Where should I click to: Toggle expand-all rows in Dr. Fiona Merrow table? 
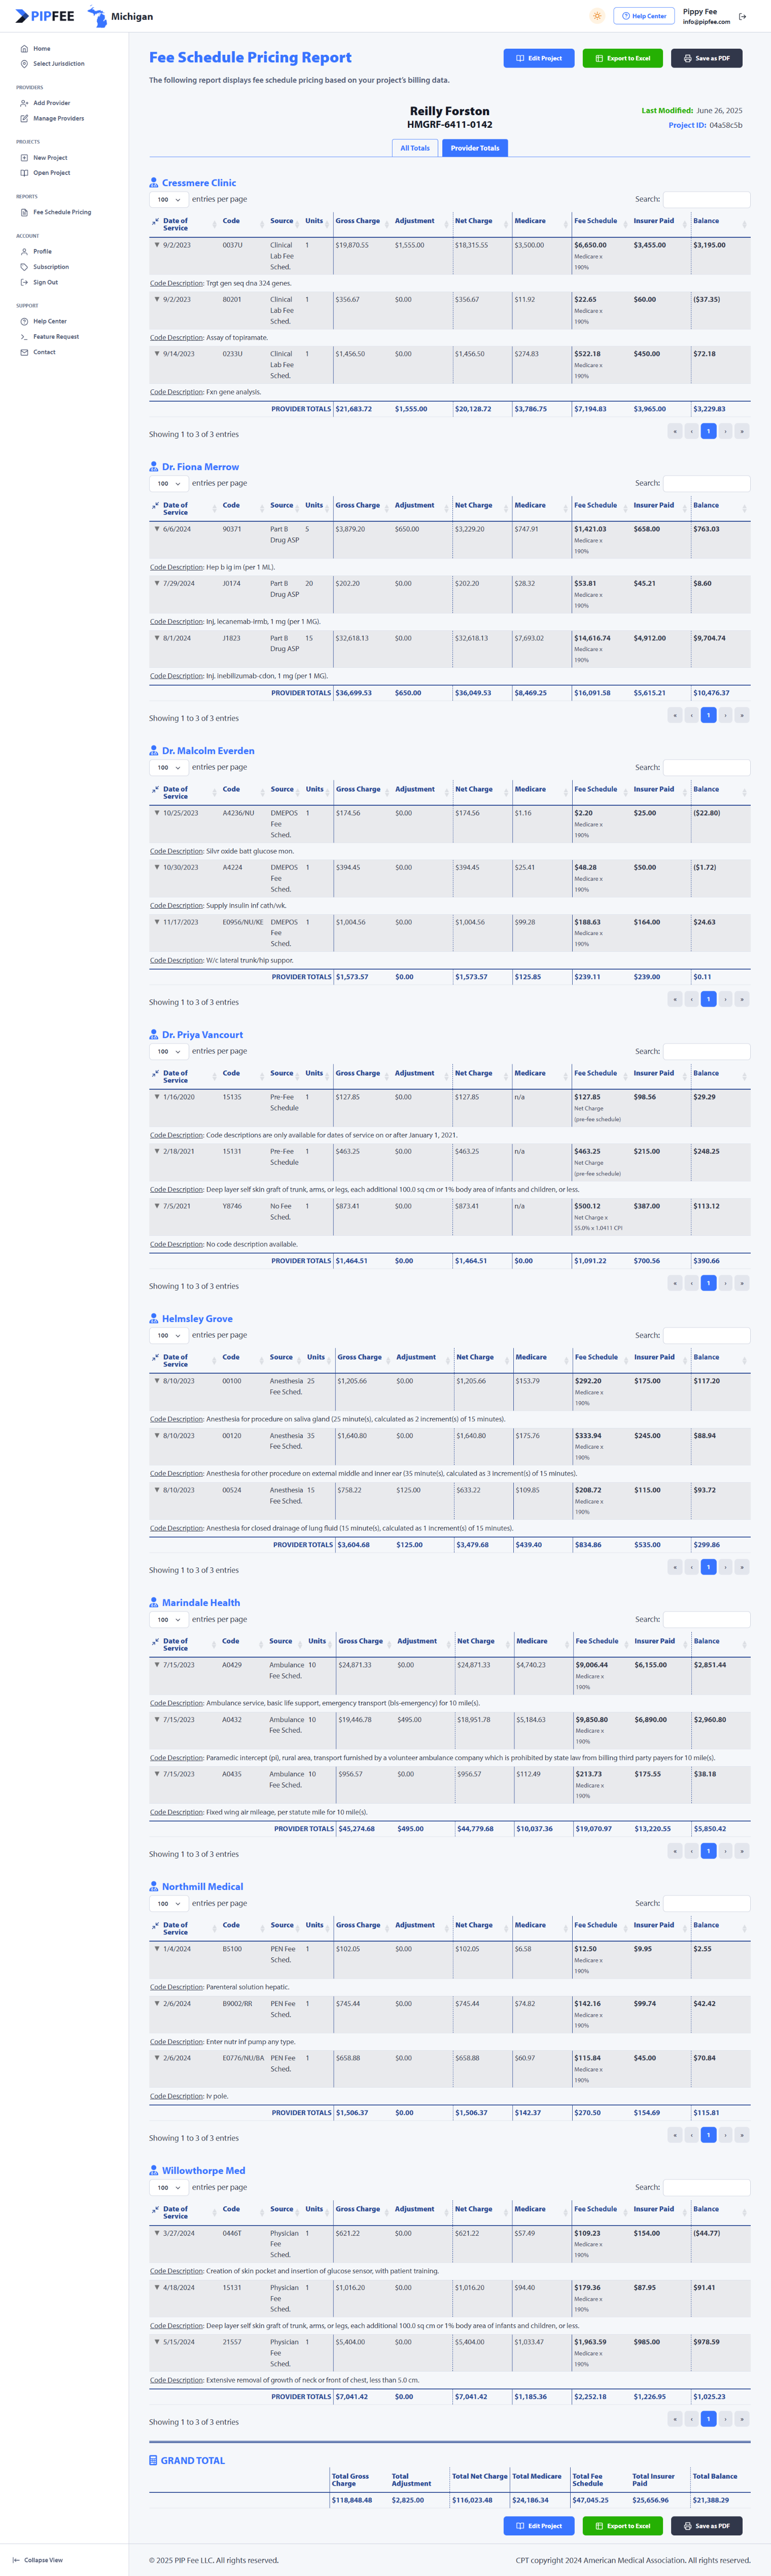(x=155, y=505)
